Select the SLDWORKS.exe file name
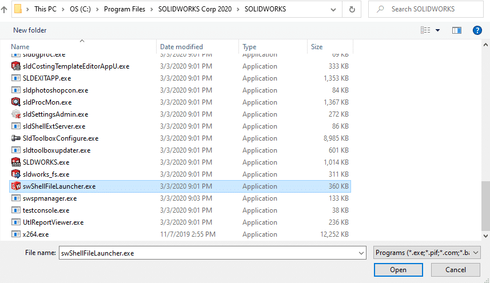490x283 pixels. coord(46,162)
